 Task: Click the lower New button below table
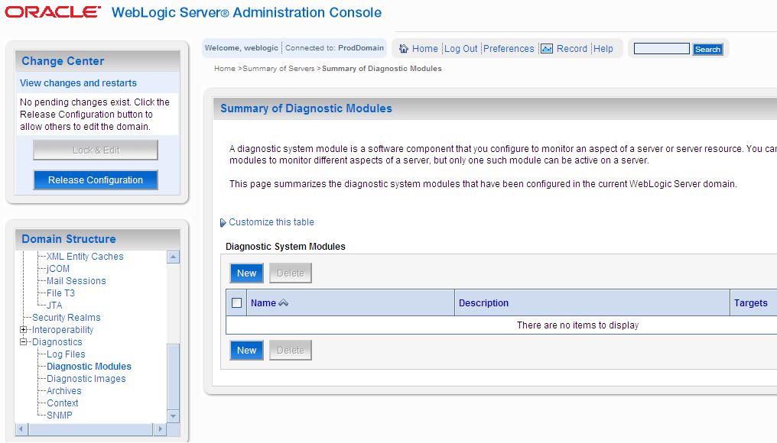246,351
